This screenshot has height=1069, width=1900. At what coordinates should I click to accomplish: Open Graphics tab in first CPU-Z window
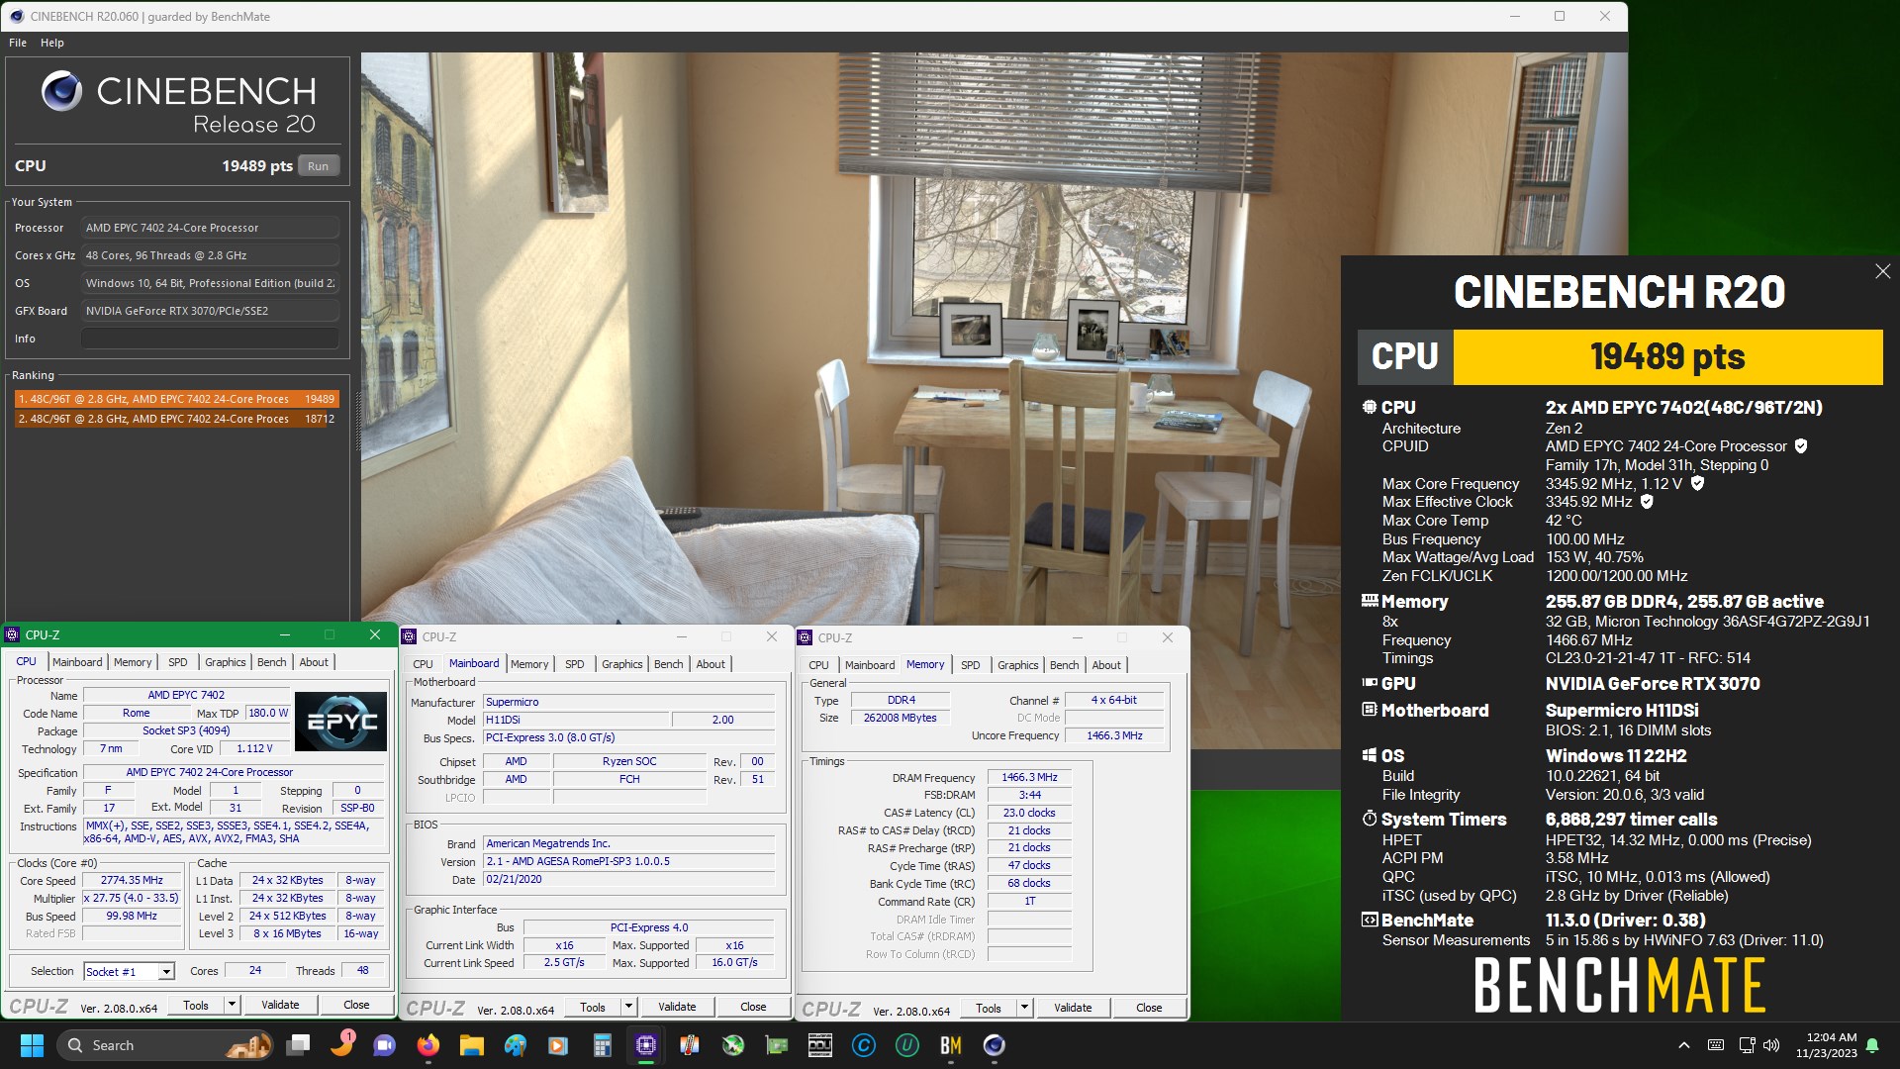[226, 662]
